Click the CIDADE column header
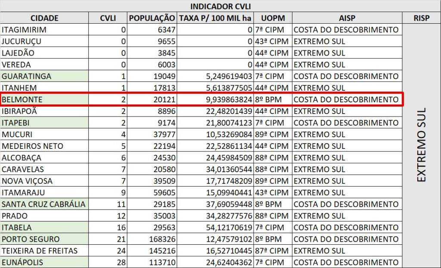The image size is (441, 268). tap(44, 18)
